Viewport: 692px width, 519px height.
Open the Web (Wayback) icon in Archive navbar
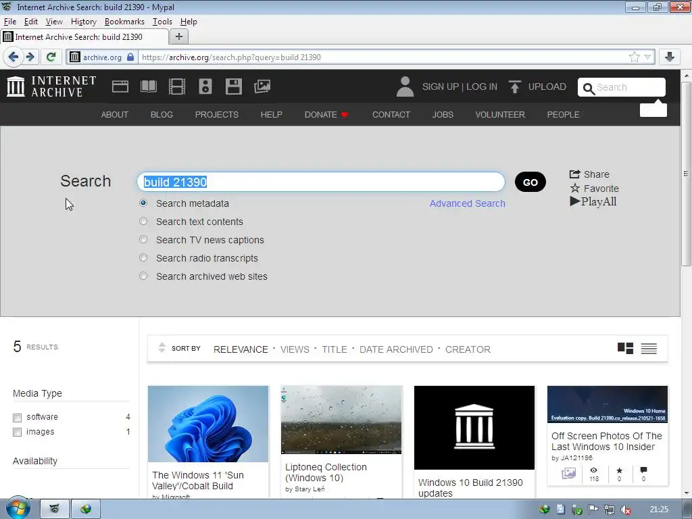pyautogui.click(x=120, y=86)
